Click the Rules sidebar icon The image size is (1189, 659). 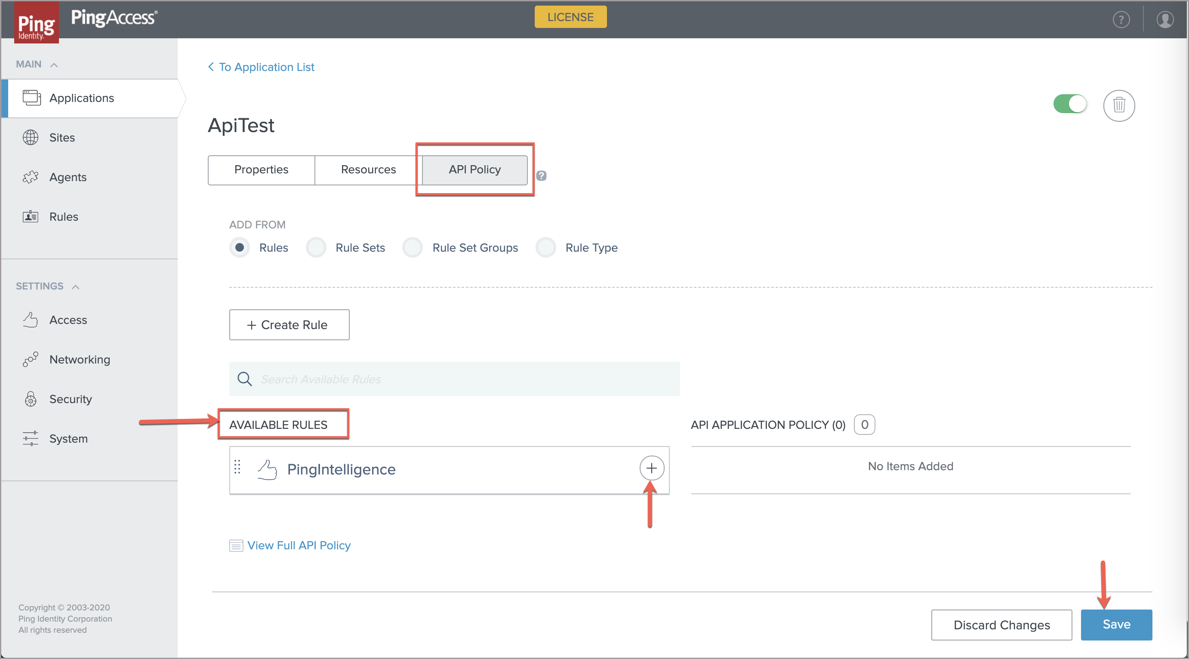tap(31, 216)
